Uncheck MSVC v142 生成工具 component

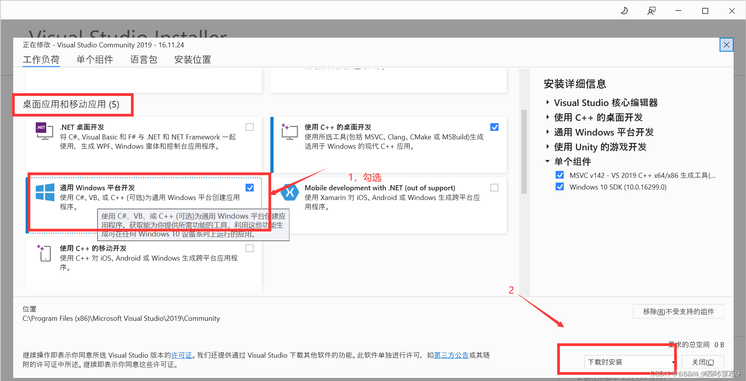point(559,175)
